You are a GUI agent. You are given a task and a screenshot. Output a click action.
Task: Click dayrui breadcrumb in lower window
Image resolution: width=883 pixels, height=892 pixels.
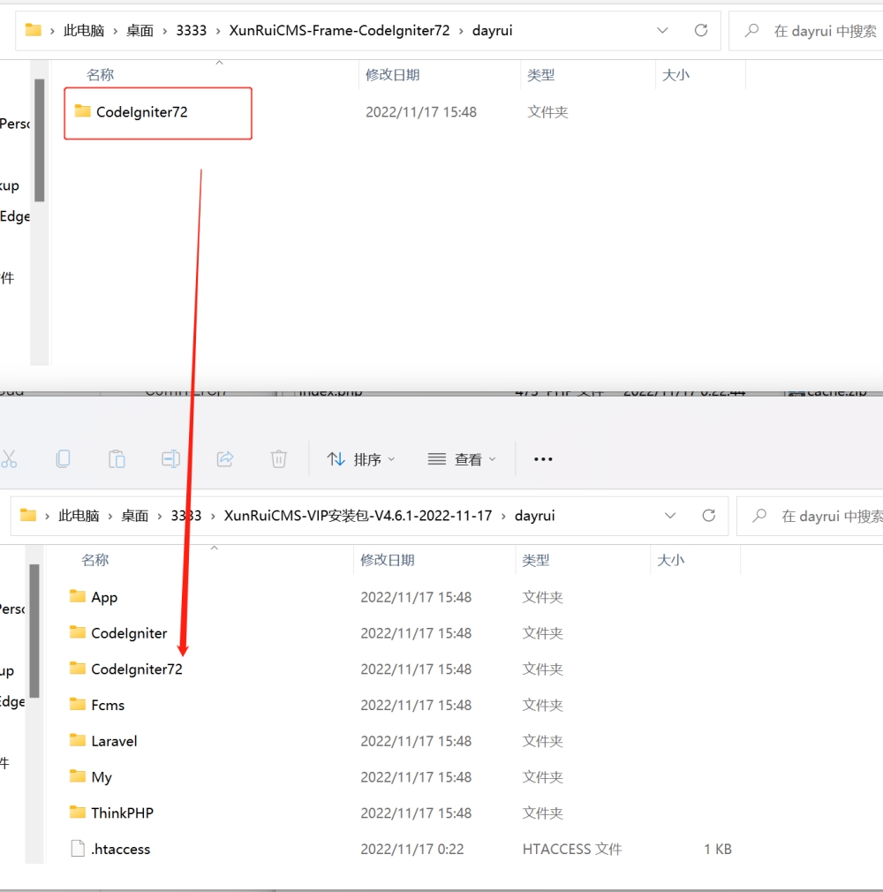(x=535, y=516)
